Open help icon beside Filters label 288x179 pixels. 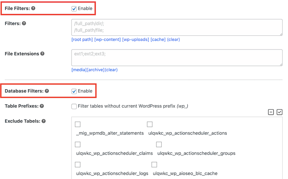coord(24,23)
